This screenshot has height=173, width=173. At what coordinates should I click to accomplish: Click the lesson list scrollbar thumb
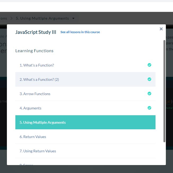pyautogui.click(x=164, y=91)
